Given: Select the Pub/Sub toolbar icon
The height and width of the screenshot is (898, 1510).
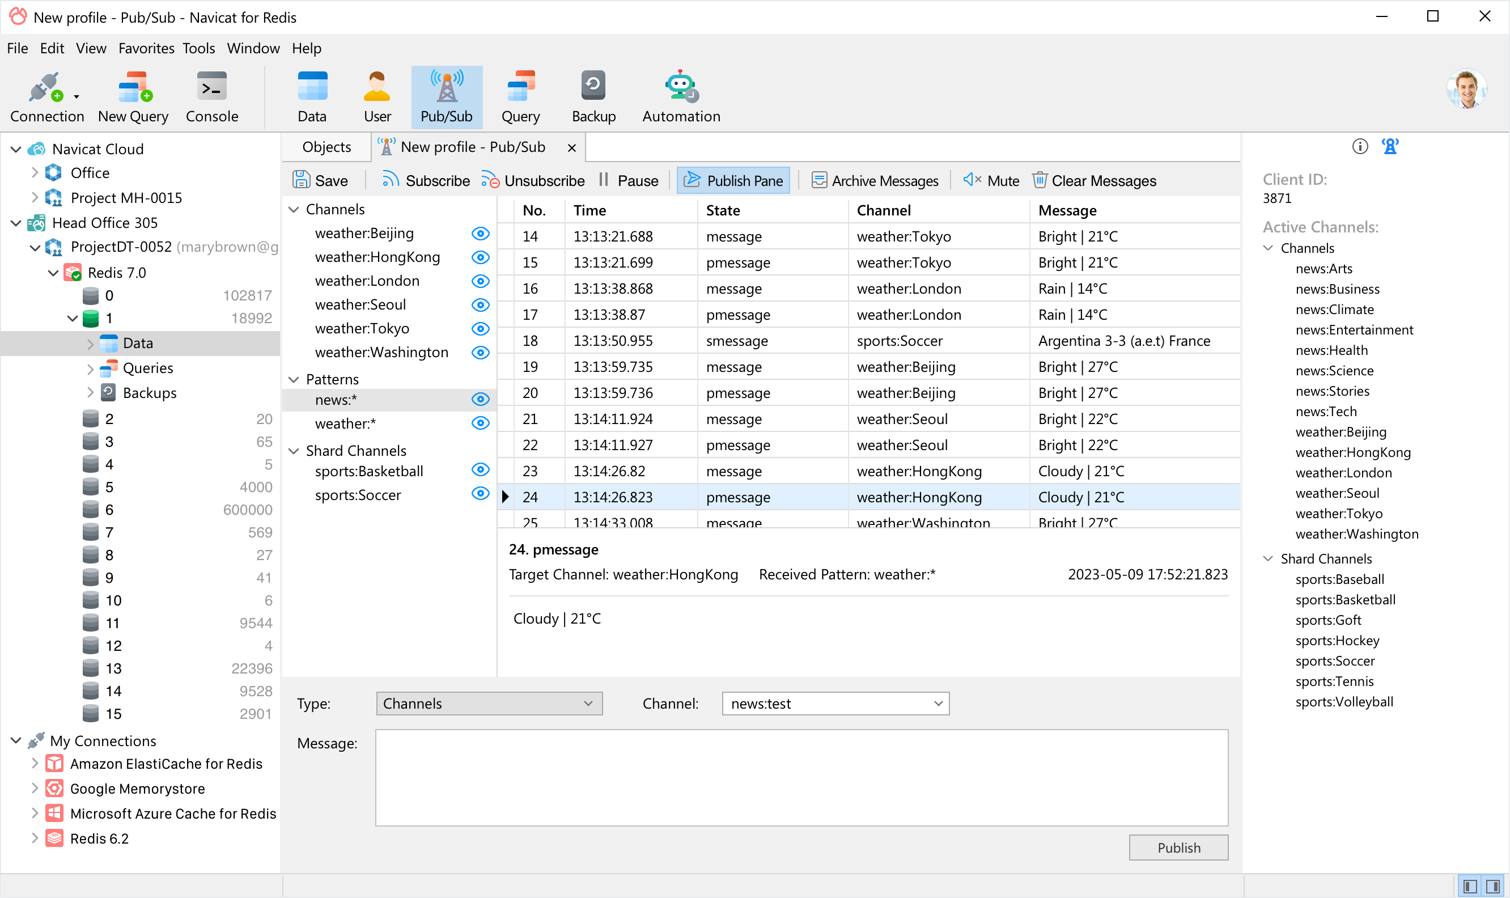Looking at the screenshot, I should tap(447, 98).
